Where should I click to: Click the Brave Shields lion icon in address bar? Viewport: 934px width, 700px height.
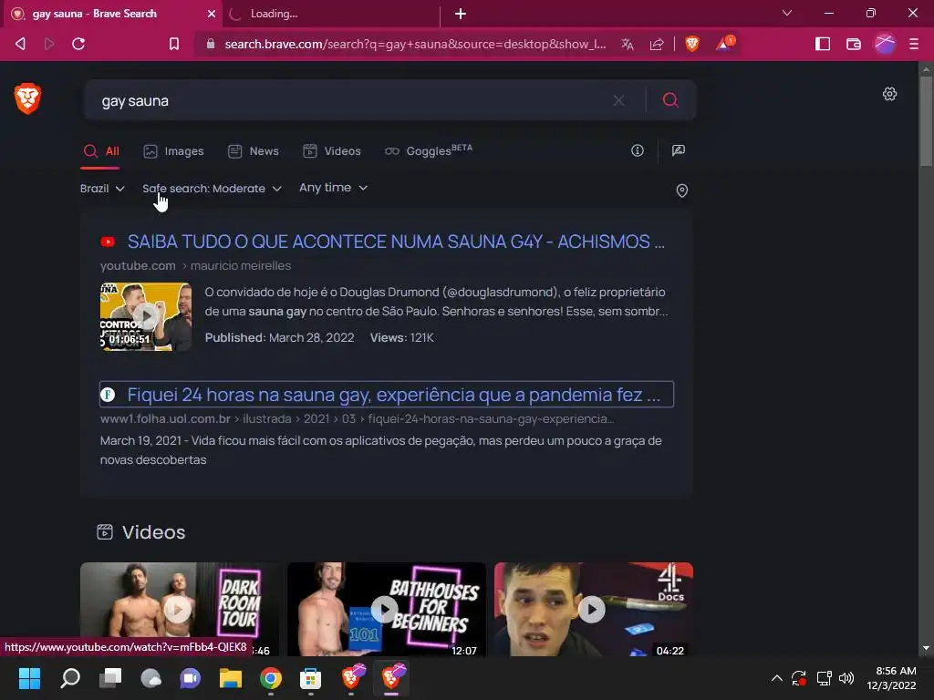click(x=692, y=44)
